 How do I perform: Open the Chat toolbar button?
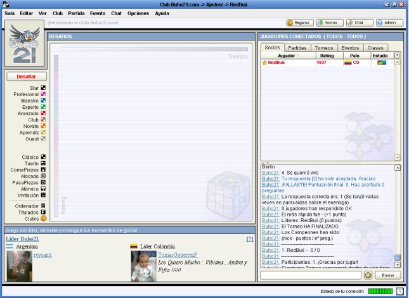tap(359, 23)
